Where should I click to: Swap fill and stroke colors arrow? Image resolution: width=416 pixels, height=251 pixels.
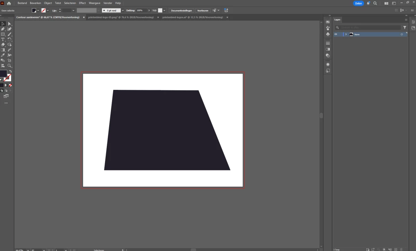10,71
